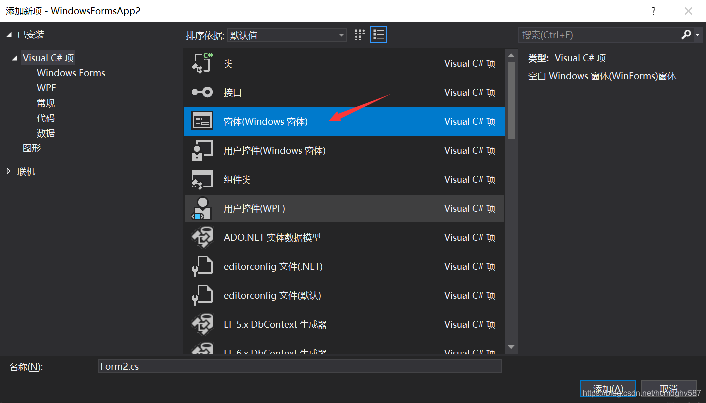Select 用户控件(WPF) template text
Image resolution: width=706 pixels, height=403 pixels.
click(x=254, y=208)
